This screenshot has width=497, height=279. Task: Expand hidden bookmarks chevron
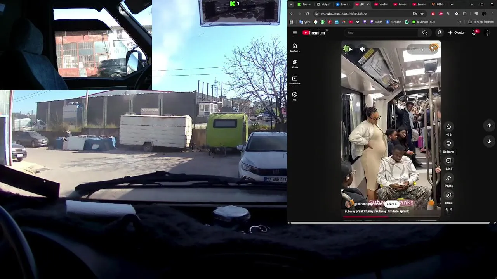click(x=460, y=22)
